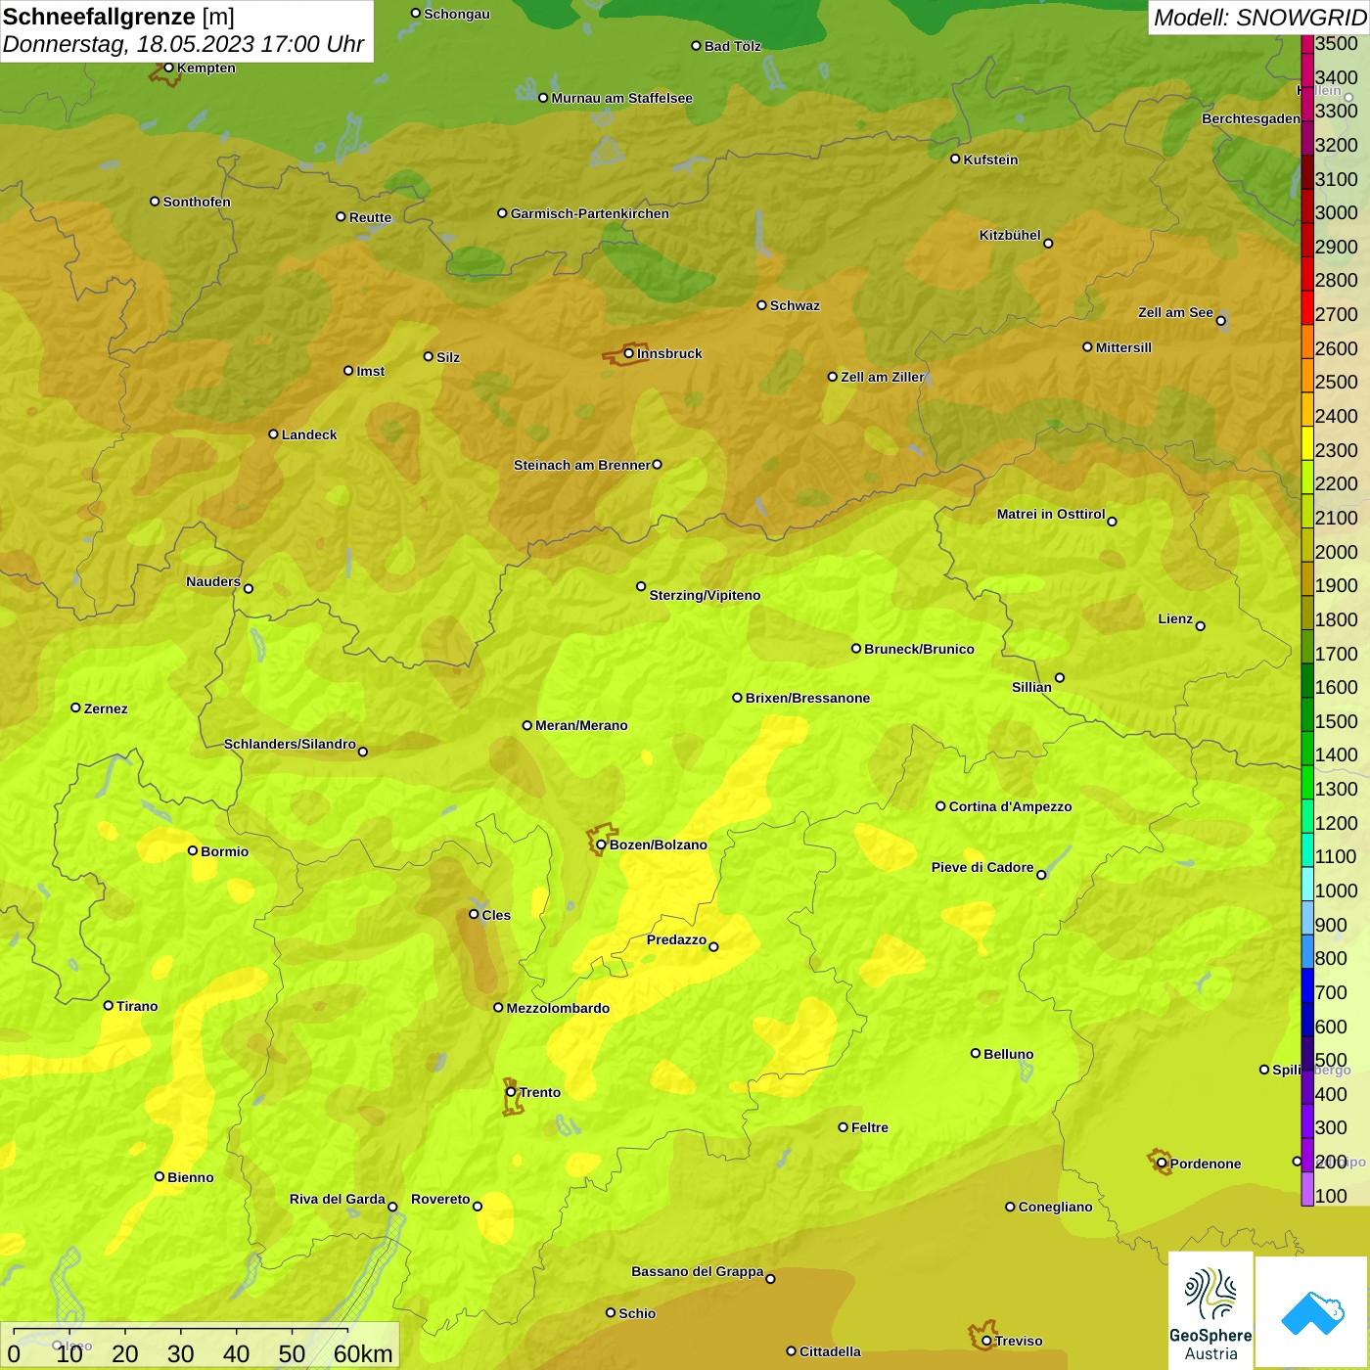Click the Schio label
The image size is (1370, 1370).
coord(637,1313)
